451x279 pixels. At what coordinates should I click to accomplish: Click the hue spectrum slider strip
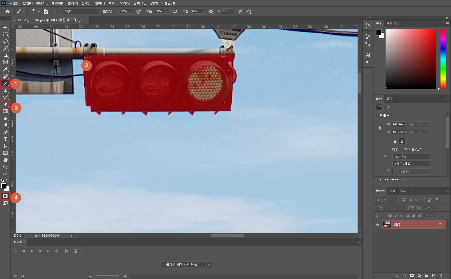point(443,59)
